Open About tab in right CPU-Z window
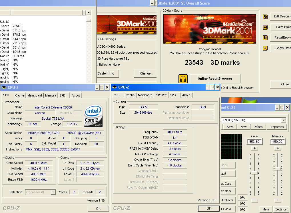291x213 pixels. click(186, 95)
